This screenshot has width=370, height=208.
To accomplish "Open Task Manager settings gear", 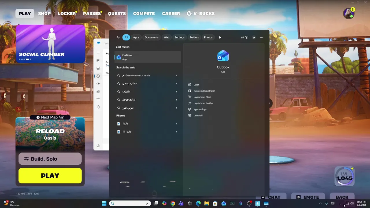I will point(98,146).
